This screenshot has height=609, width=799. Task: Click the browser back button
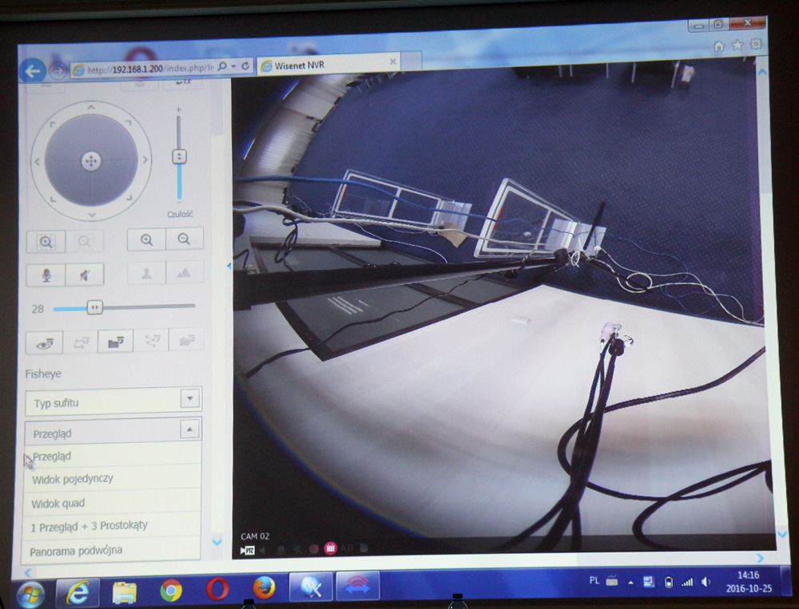(33, 71)
